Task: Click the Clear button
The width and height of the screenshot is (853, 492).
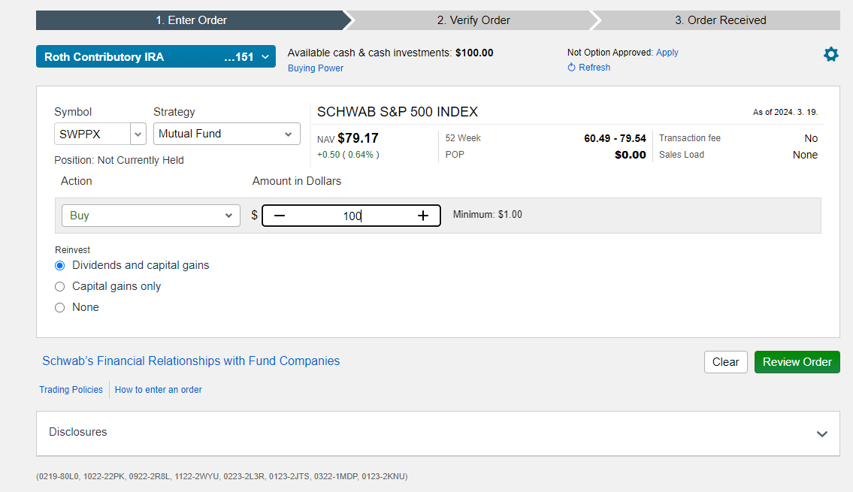Action: click(x=726, y=362)
